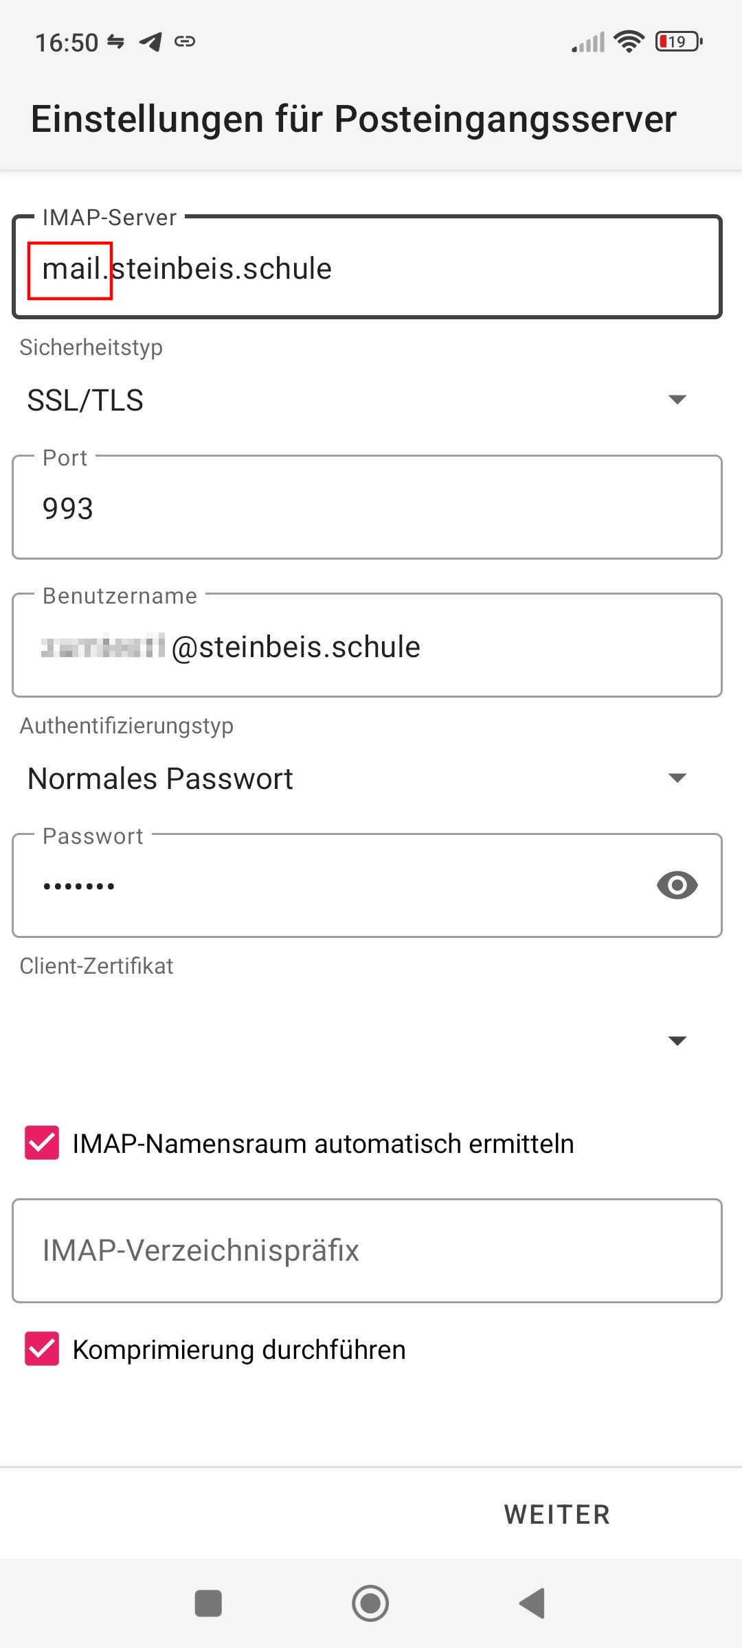Open the Client-Zertifikat dropdown arrow
742x1648 pixels.
(677, 1040)
